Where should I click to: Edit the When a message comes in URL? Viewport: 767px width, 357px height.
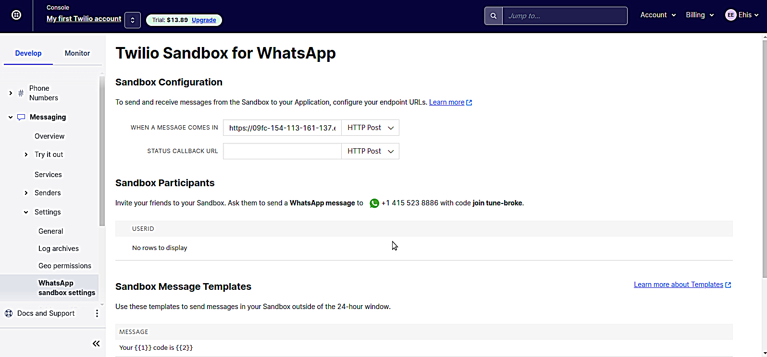tap(282, 128)
